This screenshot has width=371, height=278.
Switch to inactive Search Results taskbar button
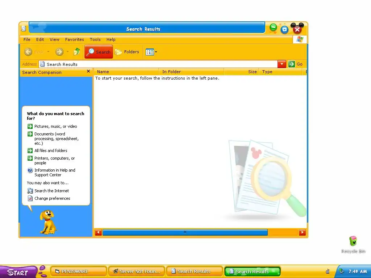click(195, 271)
